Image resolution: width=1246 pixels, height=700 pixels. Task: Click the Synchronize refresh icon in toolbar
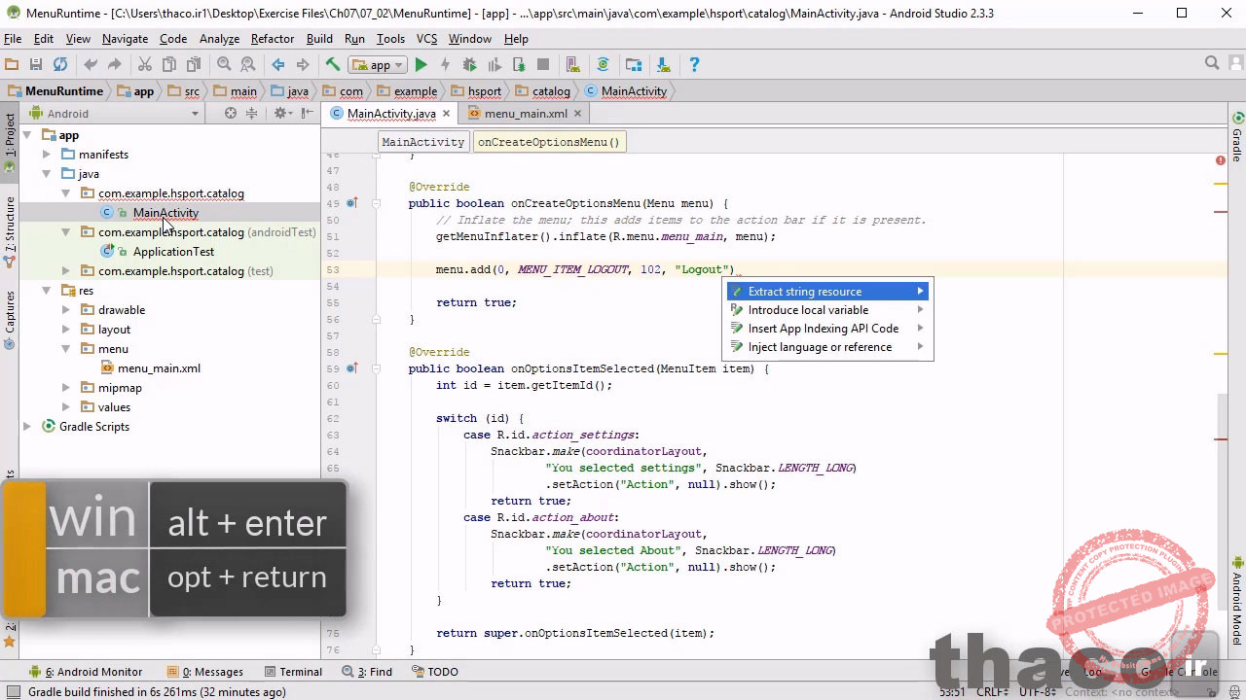[x=60, y=65]
